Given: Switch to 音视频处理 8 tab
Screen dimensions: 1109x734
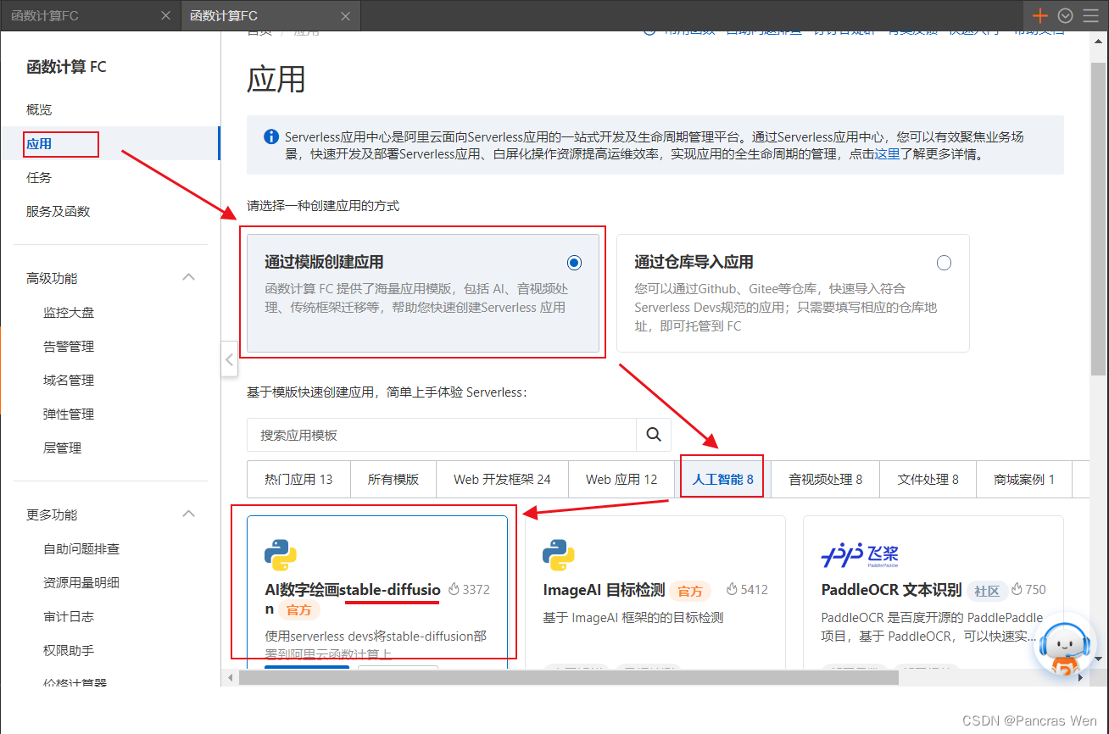Looking at the screenshot, I should tap(825, 479).
